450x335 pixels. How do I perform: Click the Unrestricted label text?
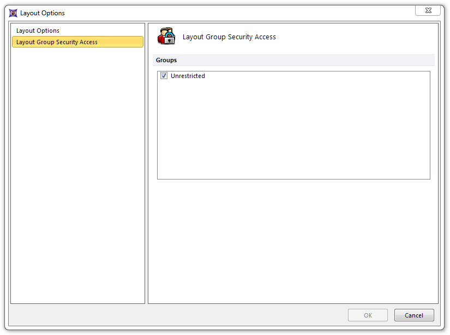(188, 76)
